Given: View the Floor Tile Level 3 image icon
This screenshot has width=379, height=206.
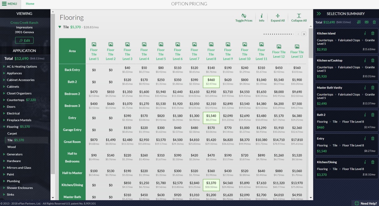Looking at the screenshot, I should (x=127, y=45).
